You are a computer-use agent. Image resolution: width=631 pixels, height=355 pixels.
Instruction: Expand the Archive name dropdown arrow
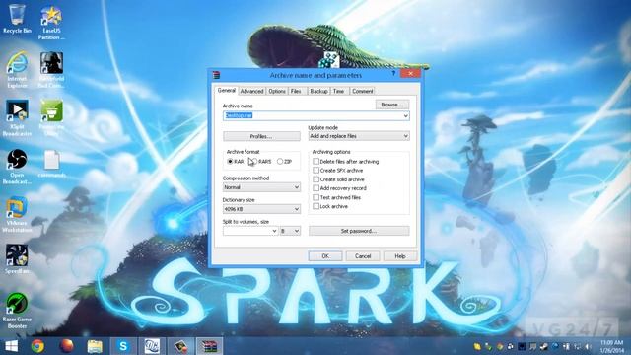tap(405, 116)
